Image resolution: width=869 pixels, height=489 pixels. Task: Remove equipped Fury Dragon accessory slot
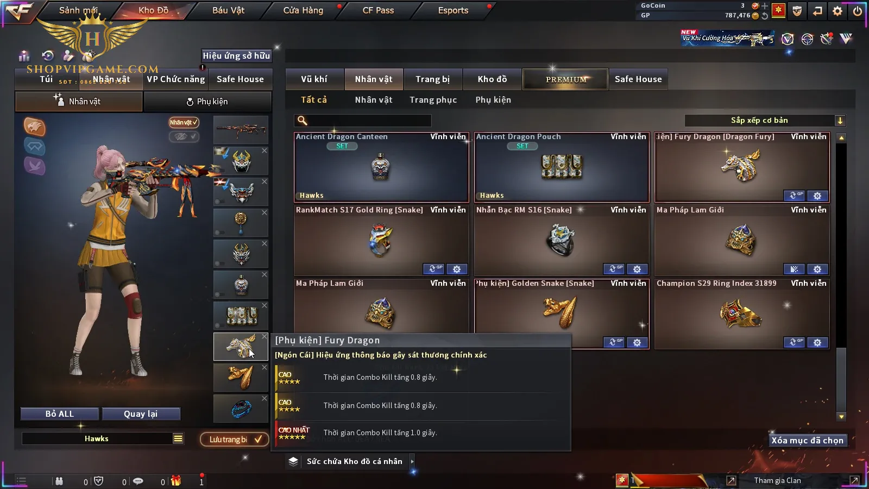click(265, 337)
